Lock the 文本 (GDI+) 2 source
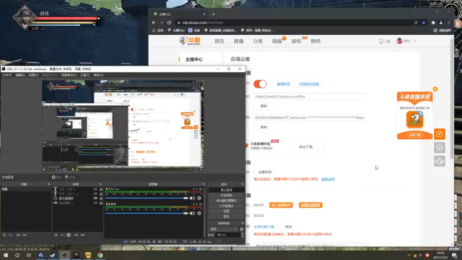Screen dimensions: 462x260 click(100, 194)
